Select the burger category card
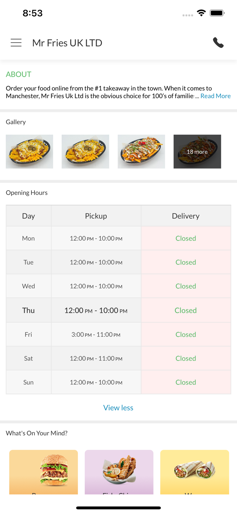 point(43,472)
